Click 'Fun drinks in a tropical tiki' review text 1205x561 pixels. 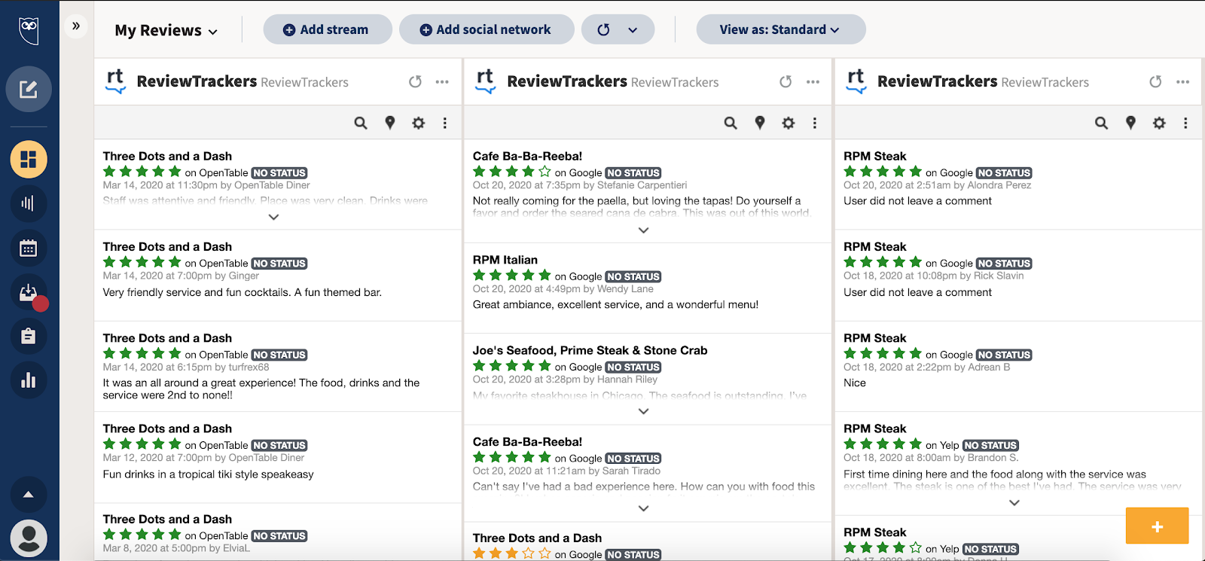click(x=209, y=474)
